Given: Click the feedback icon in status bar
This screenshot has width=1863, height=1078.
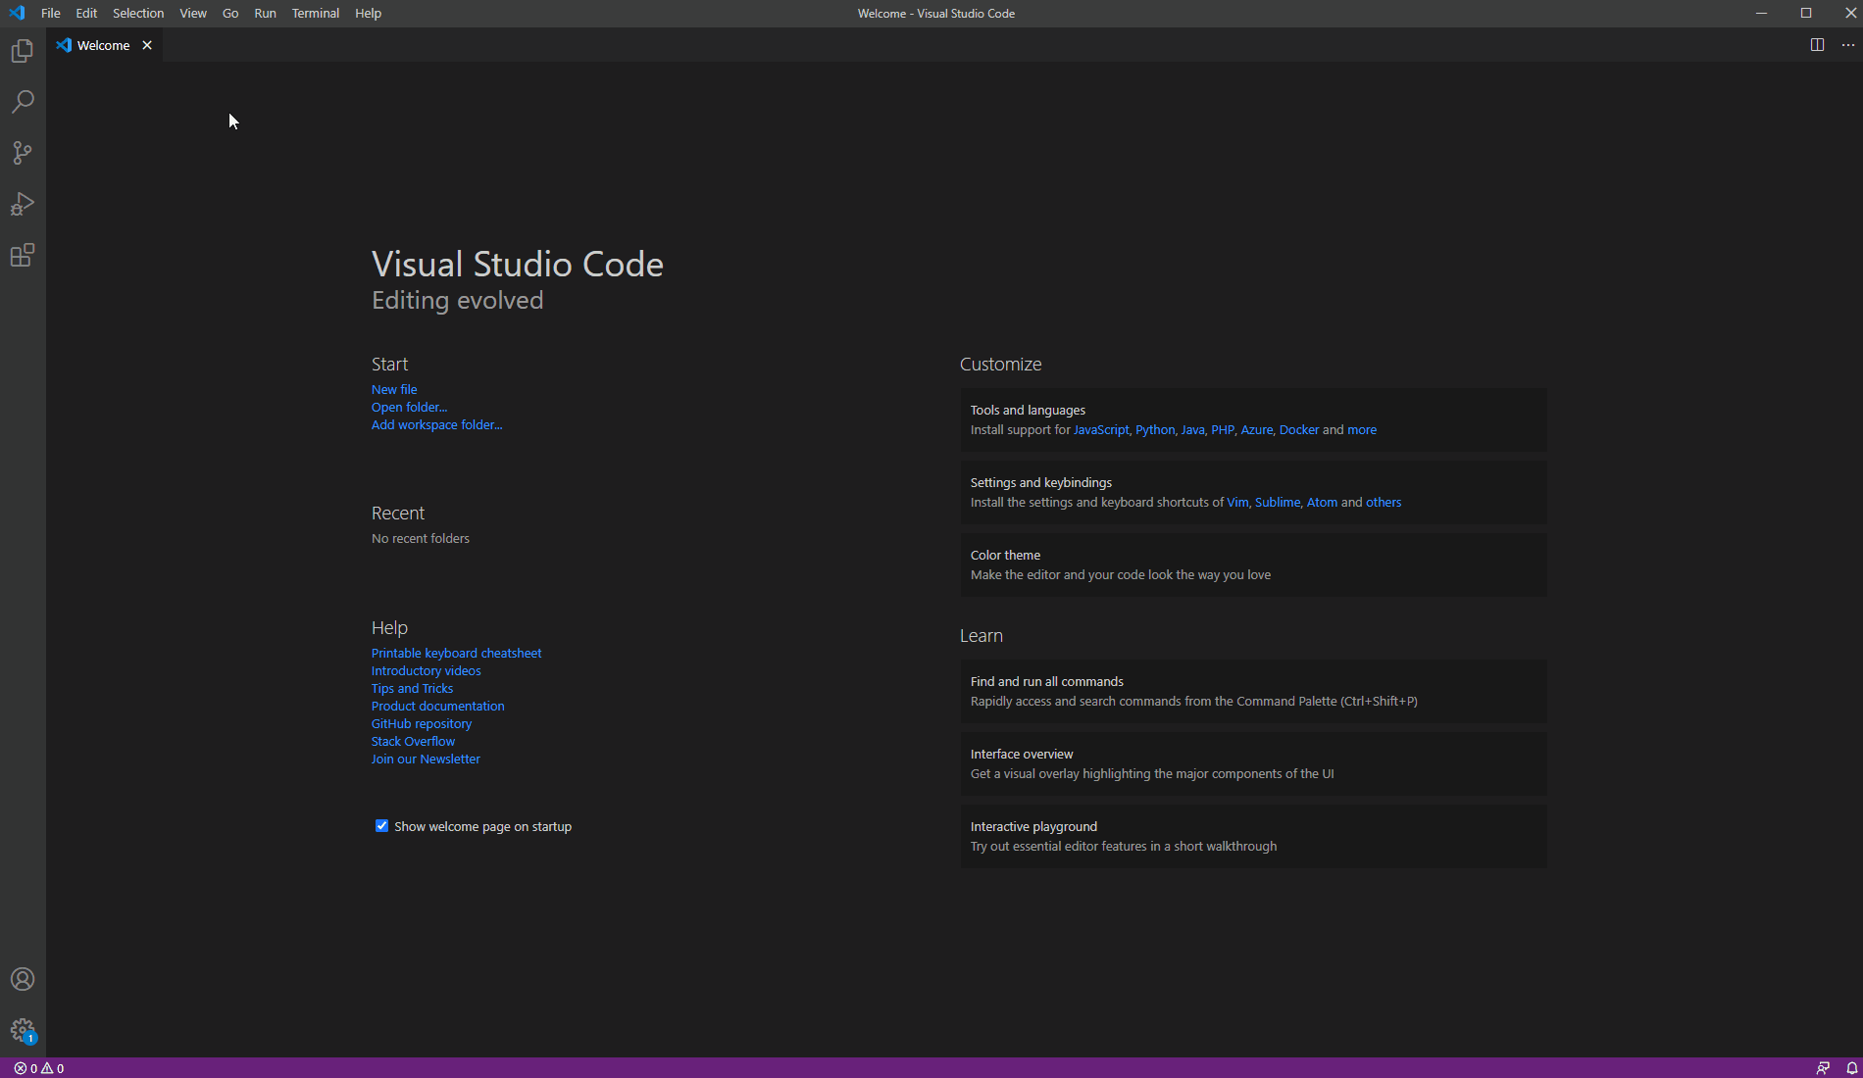Looking at the screenshot, I should coord(1823,1068).
